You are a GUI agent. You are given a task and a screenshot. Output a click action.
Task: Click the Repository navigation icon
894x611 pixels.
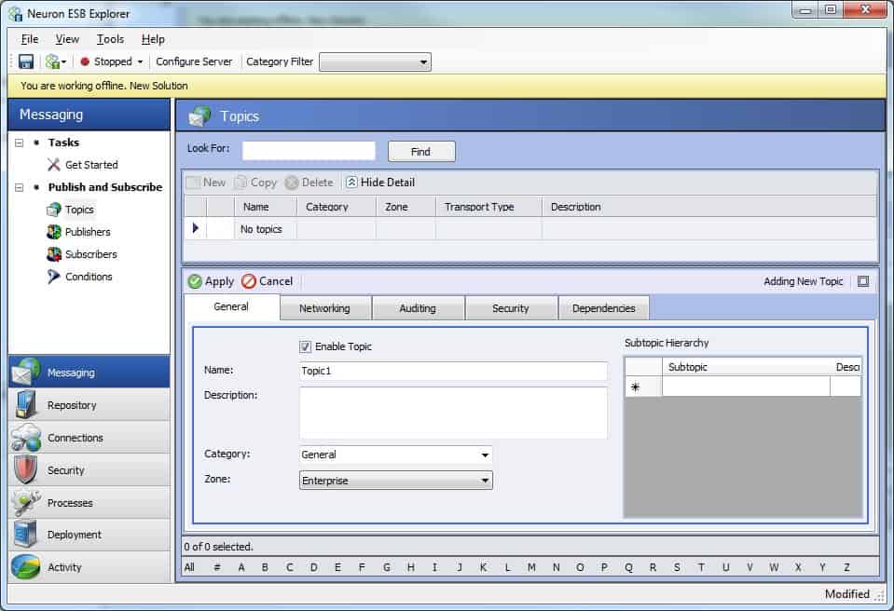click(26, 405)
